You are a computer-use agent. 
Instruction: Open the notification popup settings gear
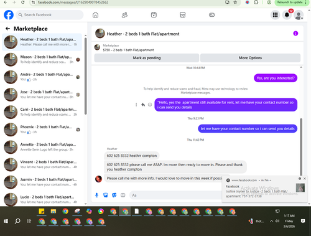pos(300,179)
